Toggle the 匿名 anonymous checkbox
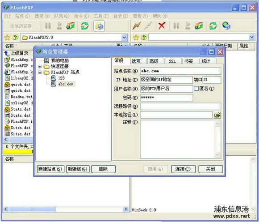Viewport: 259px width, 222px height. 196,89
